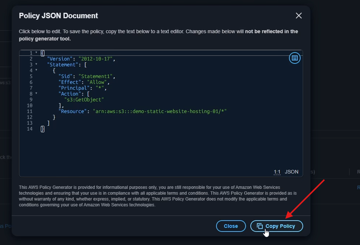This screenshot has height=245, width=360.
Task: Click the JSON language label in status bar
Action: [291, 172]
